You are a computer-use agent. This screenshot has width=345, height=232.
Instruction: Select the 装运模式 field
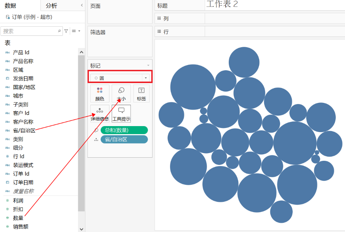tap(23, 165)
